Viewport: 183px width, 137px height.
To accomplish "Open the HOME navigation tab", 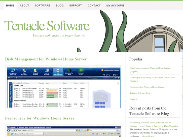I will click(x=10, y=6).
